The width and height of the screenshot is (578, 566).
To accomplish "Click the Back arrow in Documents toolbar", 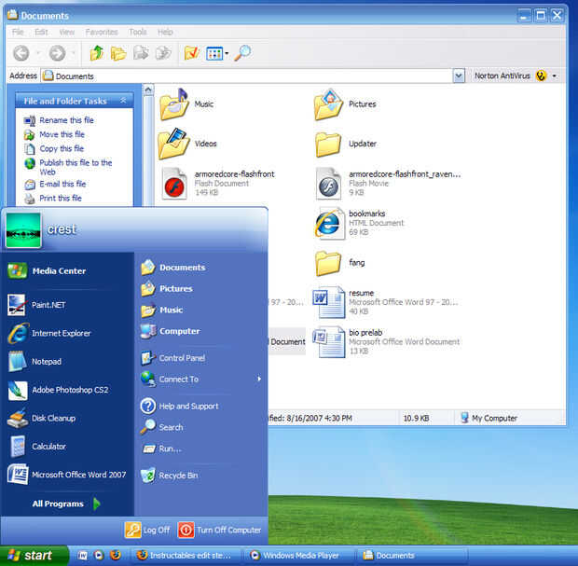I will coord(21,53).
